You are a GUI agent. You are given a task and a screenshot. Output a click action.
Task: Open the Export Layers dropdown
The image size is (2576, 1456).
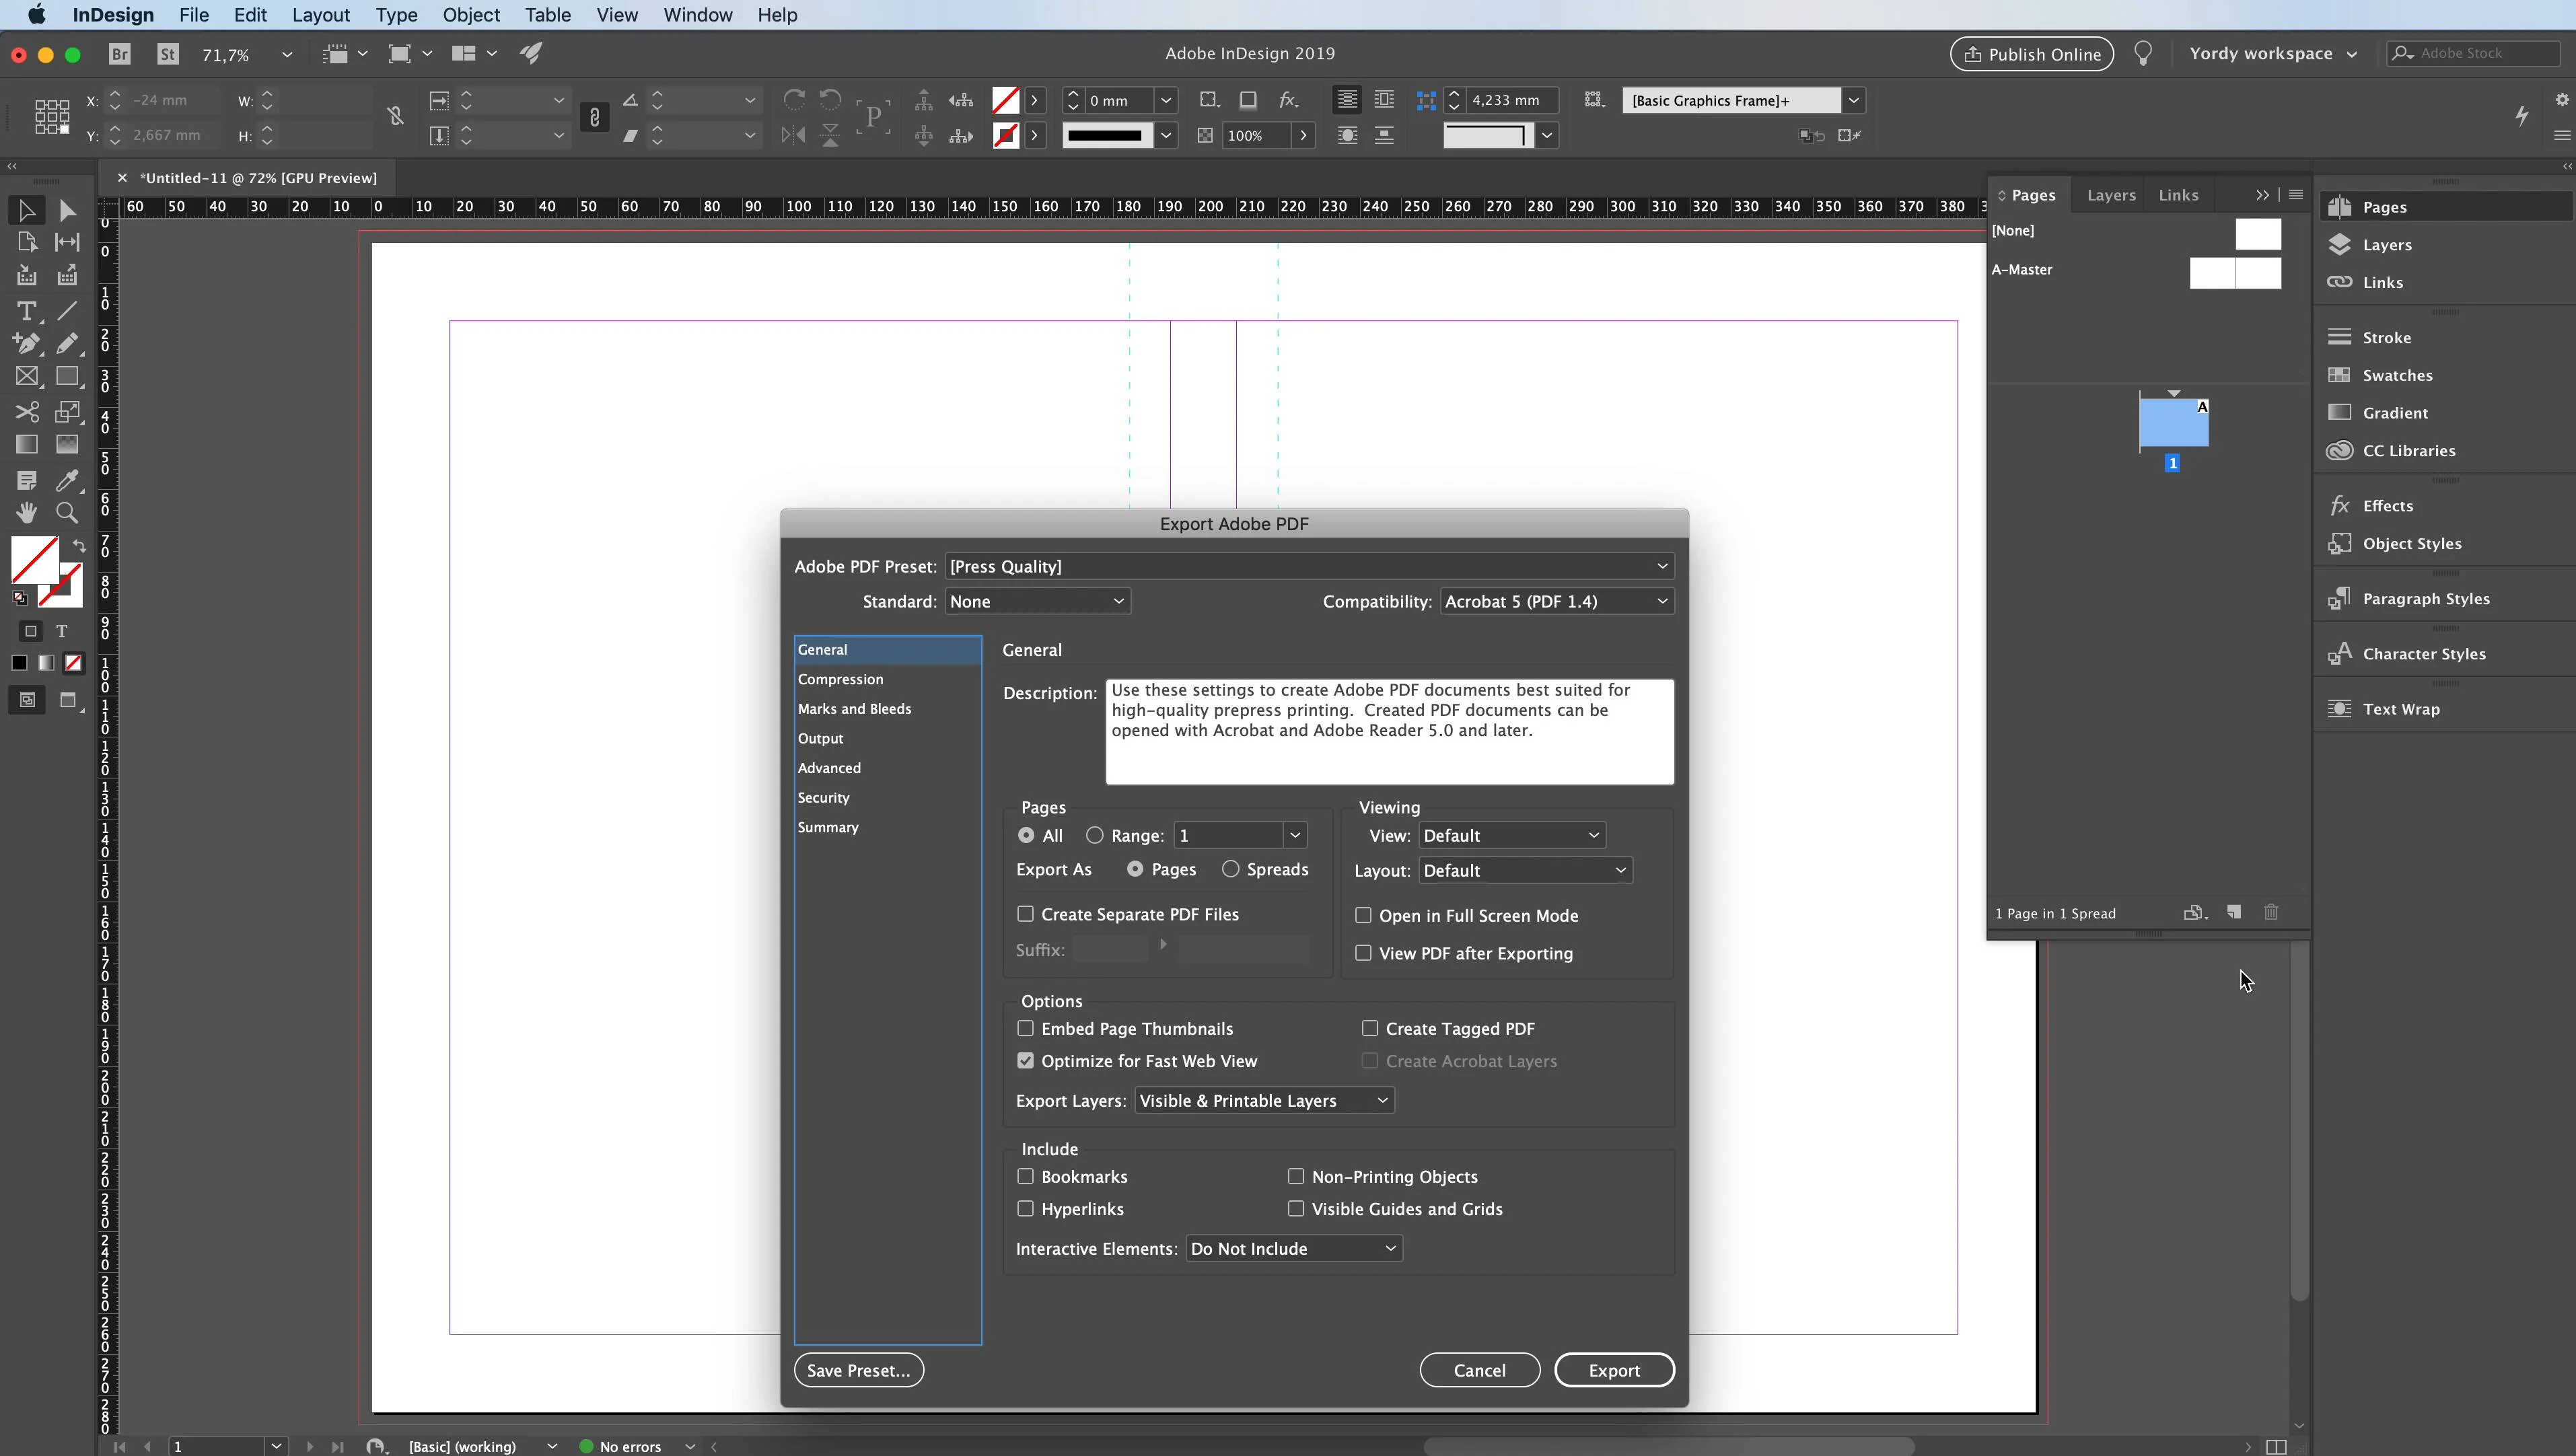point(1264,1100)
